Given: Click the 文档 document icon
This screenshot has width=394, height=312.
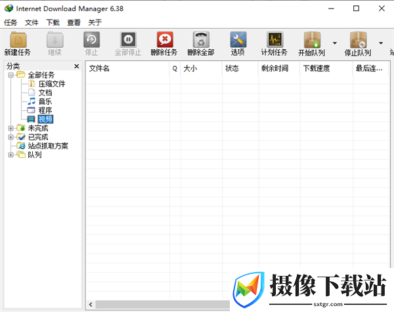Looking at the screenshot, I should coord(32,92).
